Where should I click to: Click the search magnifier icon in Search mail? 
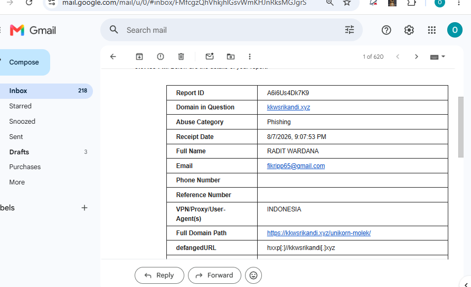pos(114,30)
